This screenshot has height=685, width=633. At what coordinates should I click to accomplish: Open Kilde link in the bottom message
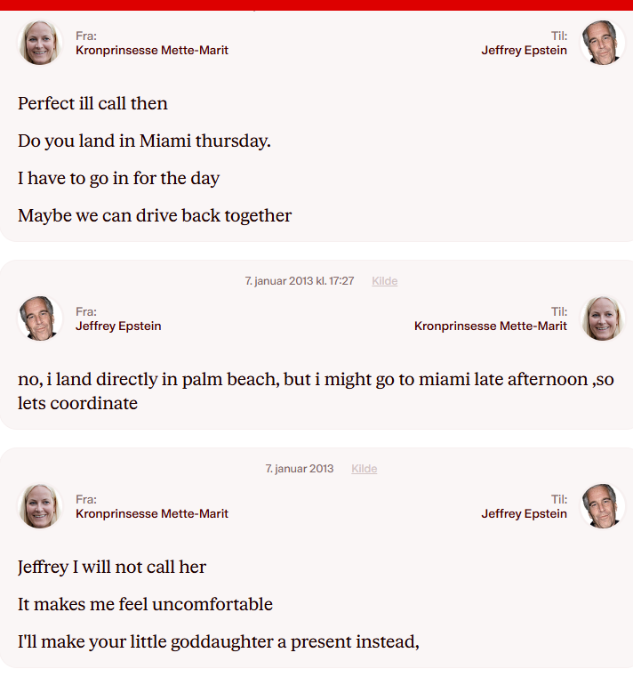click(x=364, y=469)
